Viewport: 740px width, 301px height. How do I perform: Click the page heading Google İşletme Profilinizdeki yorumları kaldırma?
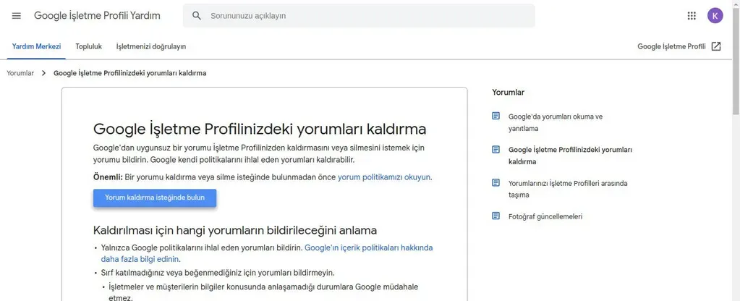pyautogui.click(x=260, y=129)
